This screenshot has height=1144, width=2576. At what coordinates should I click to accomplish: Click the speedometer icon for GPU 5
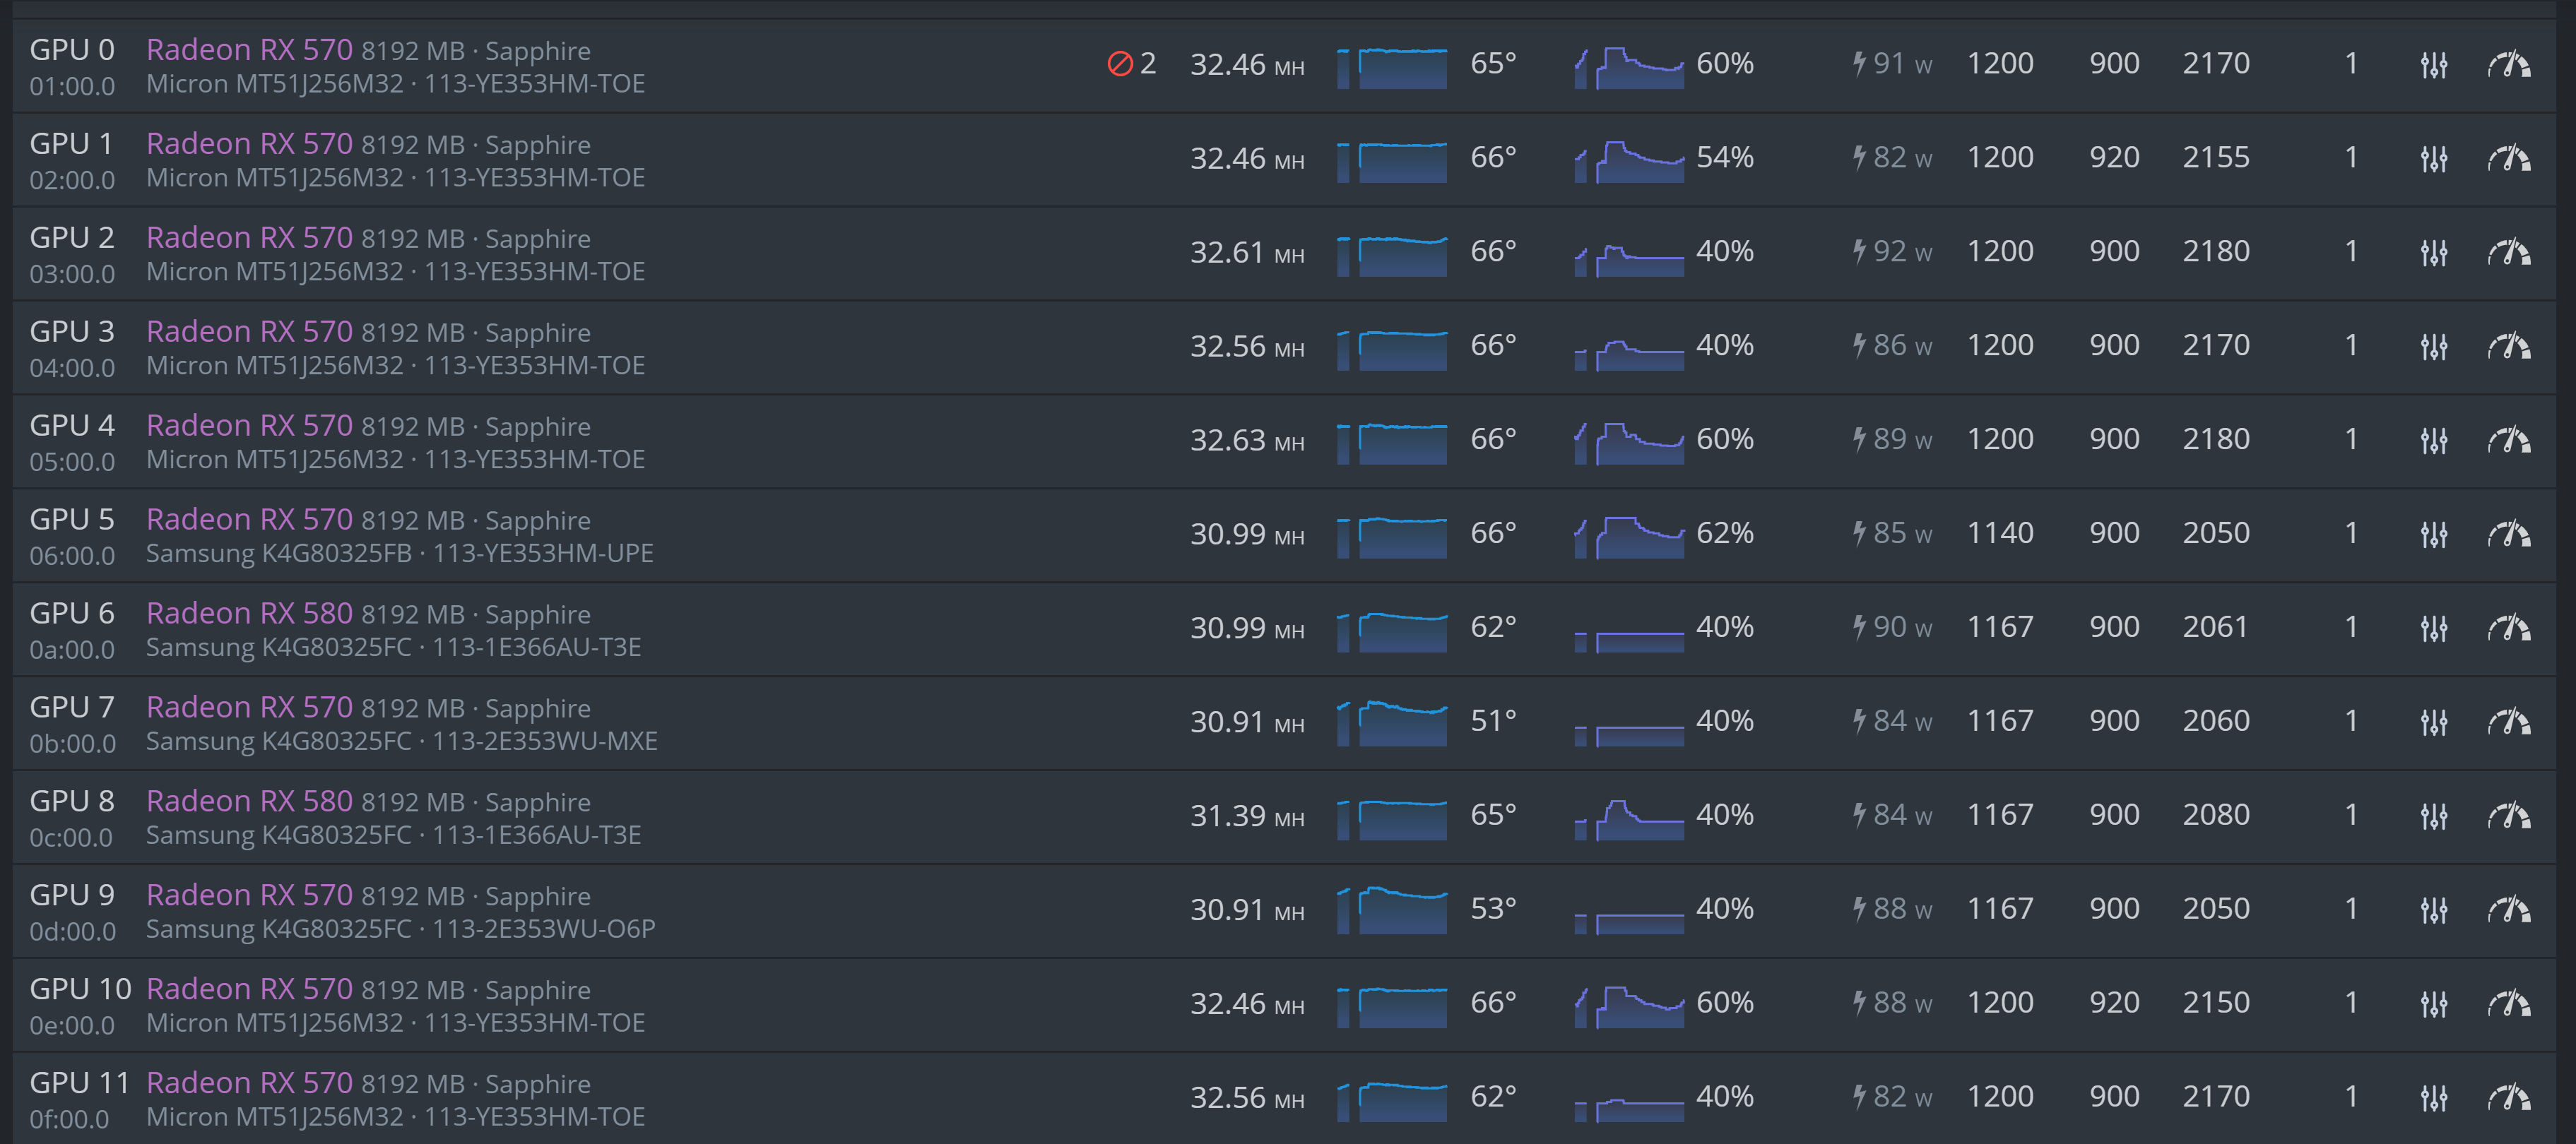coord(2509,535)
